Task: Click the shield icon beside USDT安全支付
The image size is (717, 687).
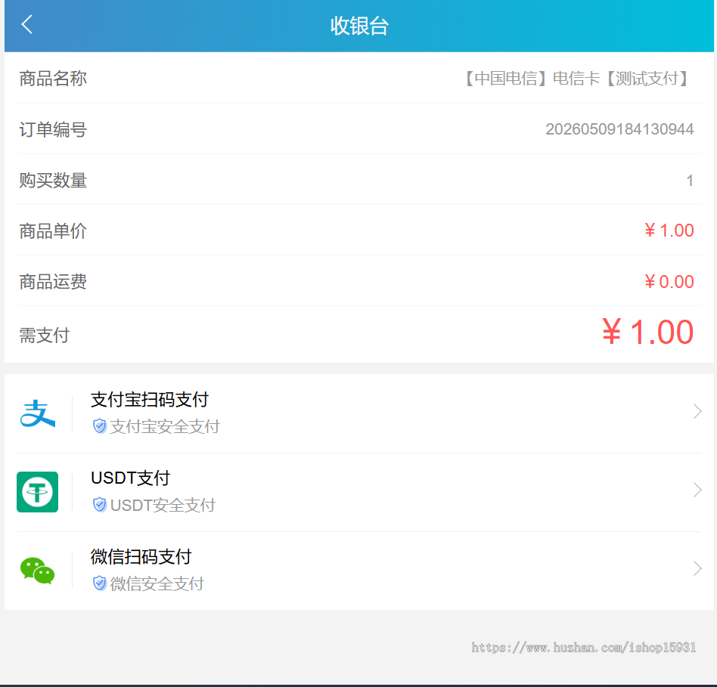Action: (x=100, y=505)
